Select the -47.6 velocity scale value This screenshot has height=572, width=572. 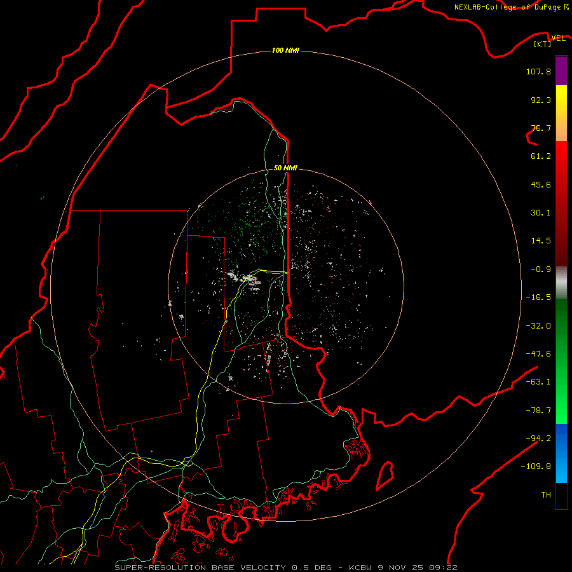538,354
